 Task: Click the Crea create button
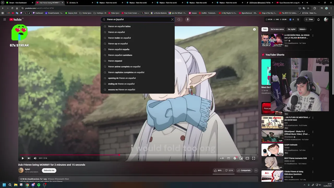(309, 19)
